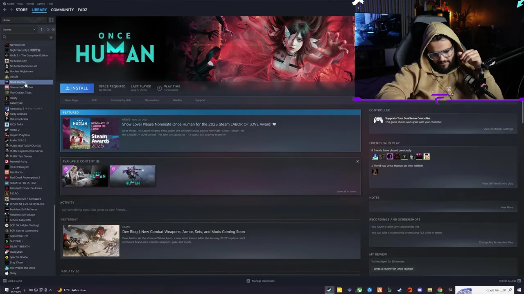Open the Store Page tab
The height and width of the screenshot is (294, 524).
(71, 100)
